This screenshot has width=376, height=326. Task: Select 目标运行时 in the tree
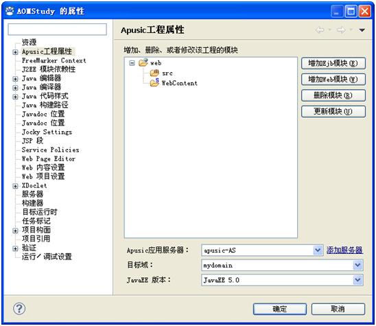coord(40,212)
